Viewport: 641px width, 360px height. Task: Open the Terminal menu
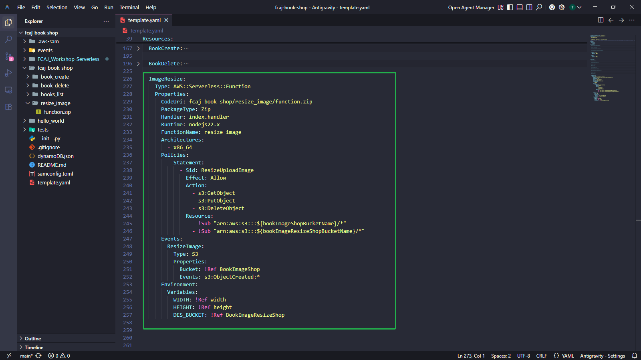pyautogui.click(x=129, y=7)
